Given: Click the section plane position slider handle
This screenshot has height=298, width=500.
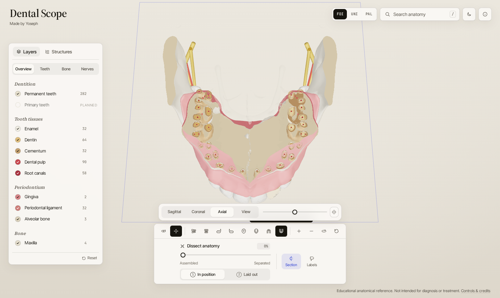Looking at the screenshot, I should click(295, 212).
